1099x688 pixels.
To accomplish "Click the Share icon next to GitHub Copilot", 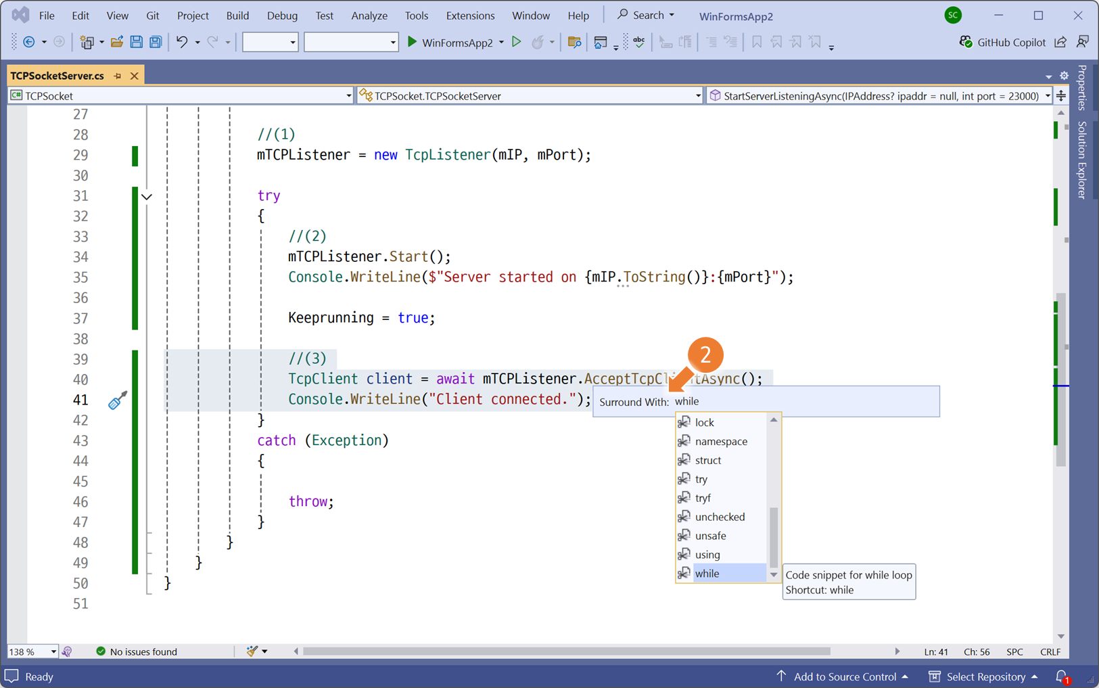I will click(x=1060, y=42).
